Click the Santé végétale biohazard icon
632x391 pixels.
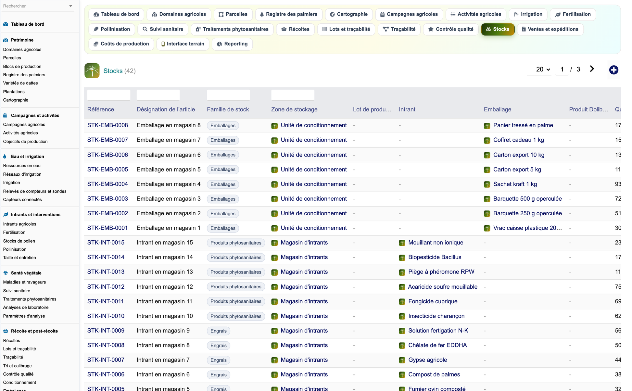6,273
